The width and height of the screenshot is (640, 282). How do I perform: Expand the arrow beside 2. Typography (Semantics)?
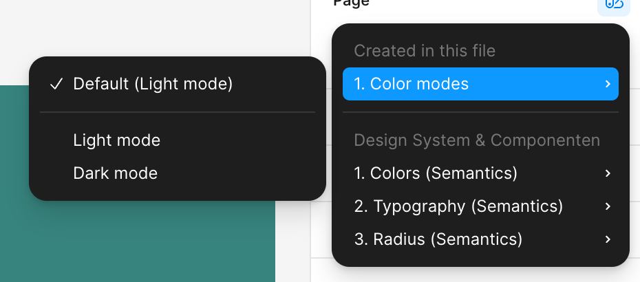[608, 206]
